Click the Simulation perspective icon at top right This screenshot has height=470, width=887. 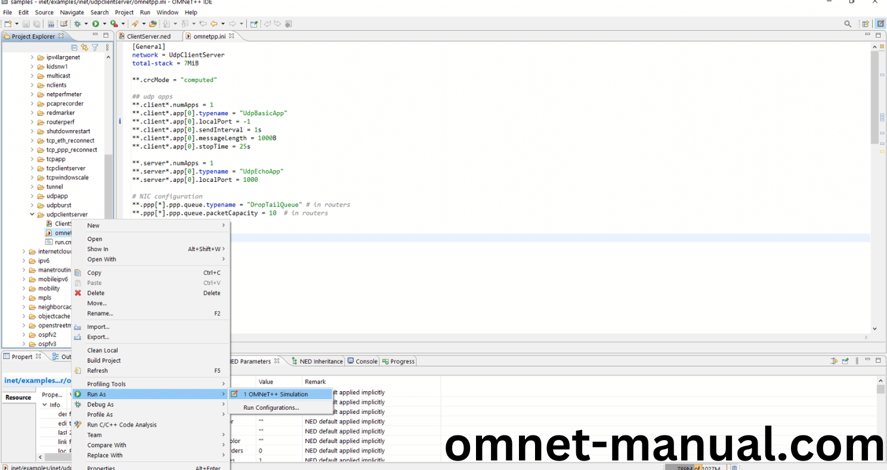click(880, 24)
